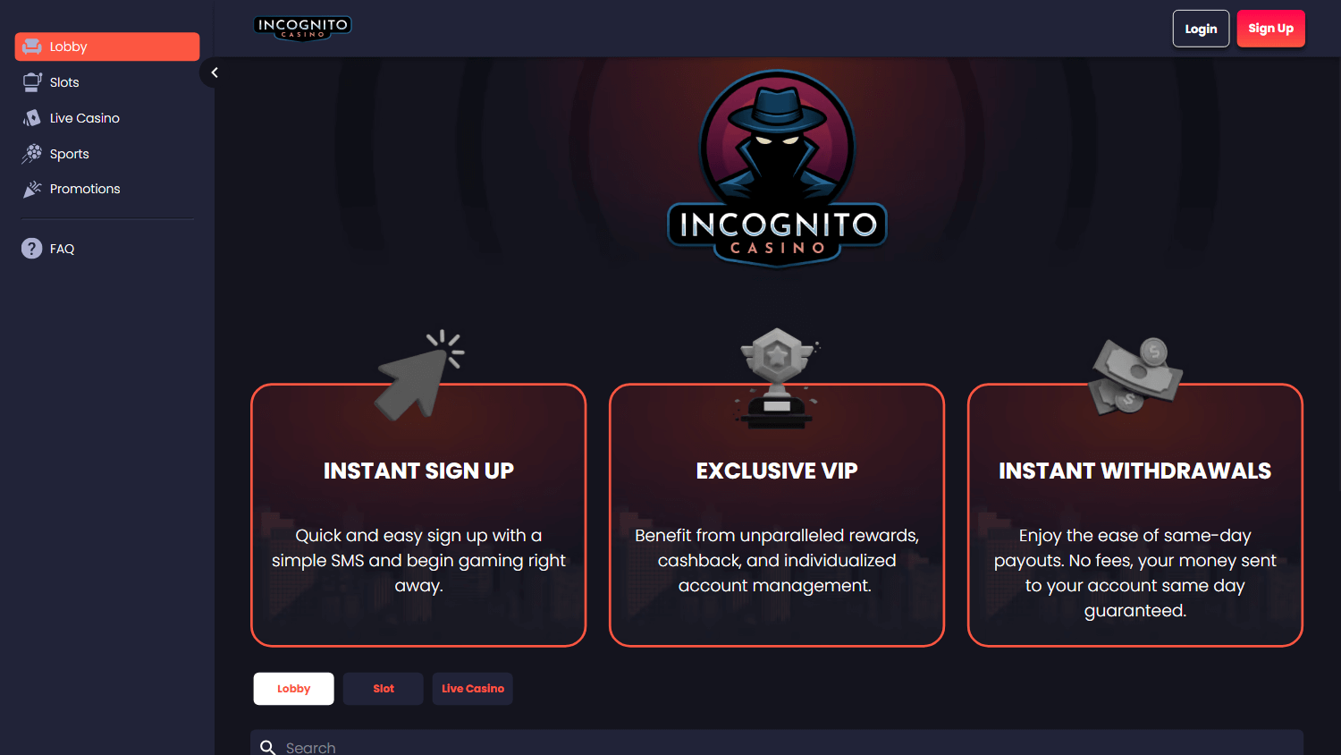This screenshot has height=755, width=1341.
Task: Open Promotions from the sidebar menu
Action: pyautogui.click(x=85, y=189)
